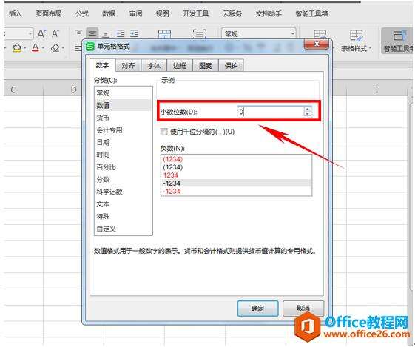Switch to the 图案 dialog tab
Screen dimensions: 415x347
(205, 66)
